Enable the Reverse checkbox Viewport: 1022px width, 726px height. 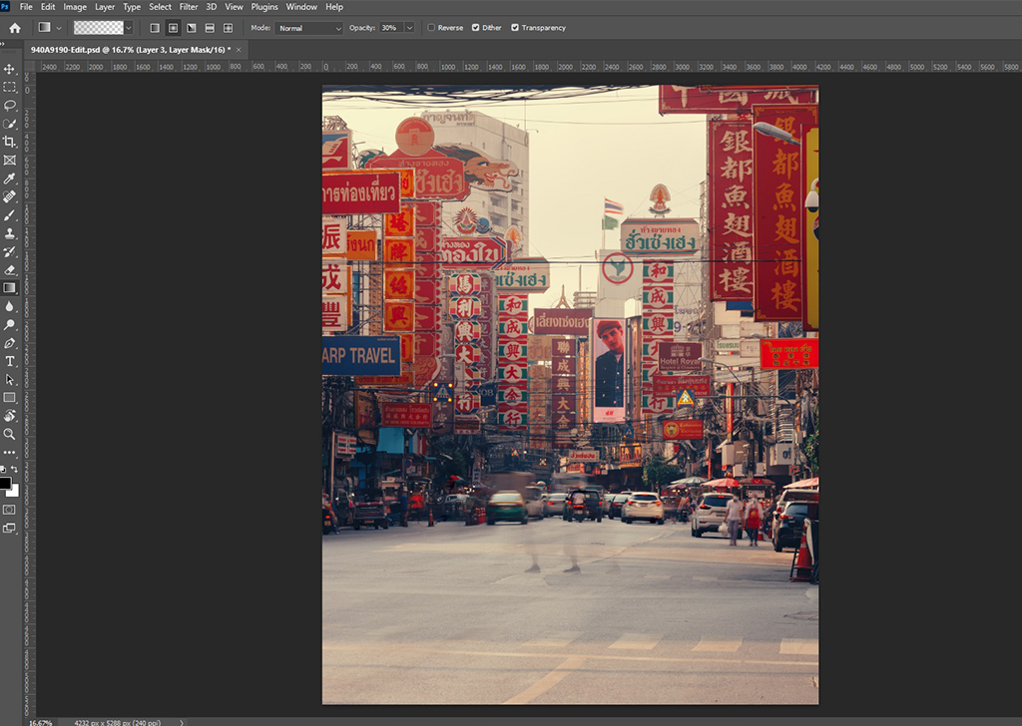coord(431,28)
